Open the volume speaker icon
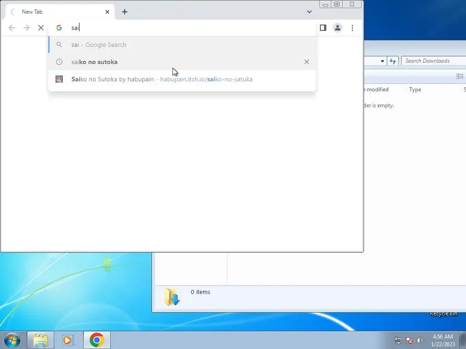This screenshot has height=349, width=466. [x=420, y=340]
